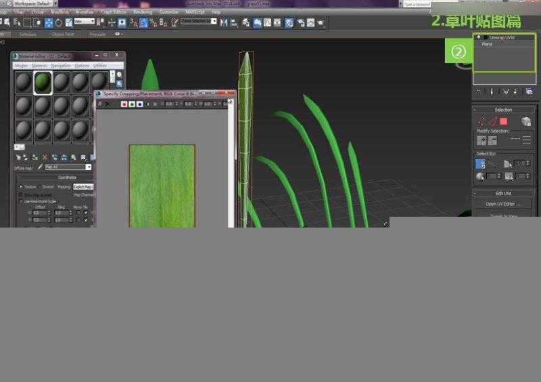Click the rectangular selection region icon
Image resolution: width=541 pixels, height=382 pixels.
26,23
